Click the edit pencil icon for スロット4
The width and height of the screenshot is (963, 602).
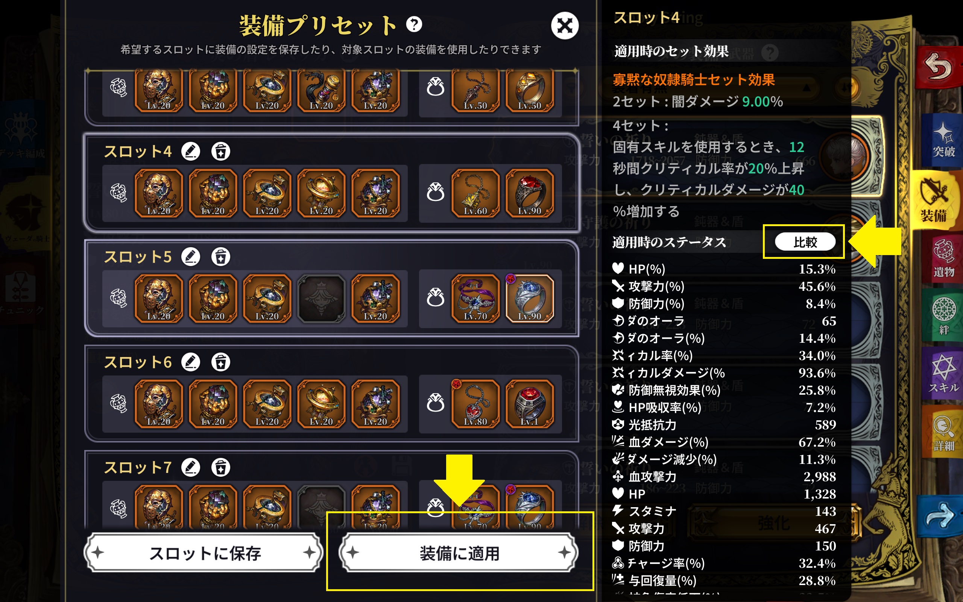(191, 151)
